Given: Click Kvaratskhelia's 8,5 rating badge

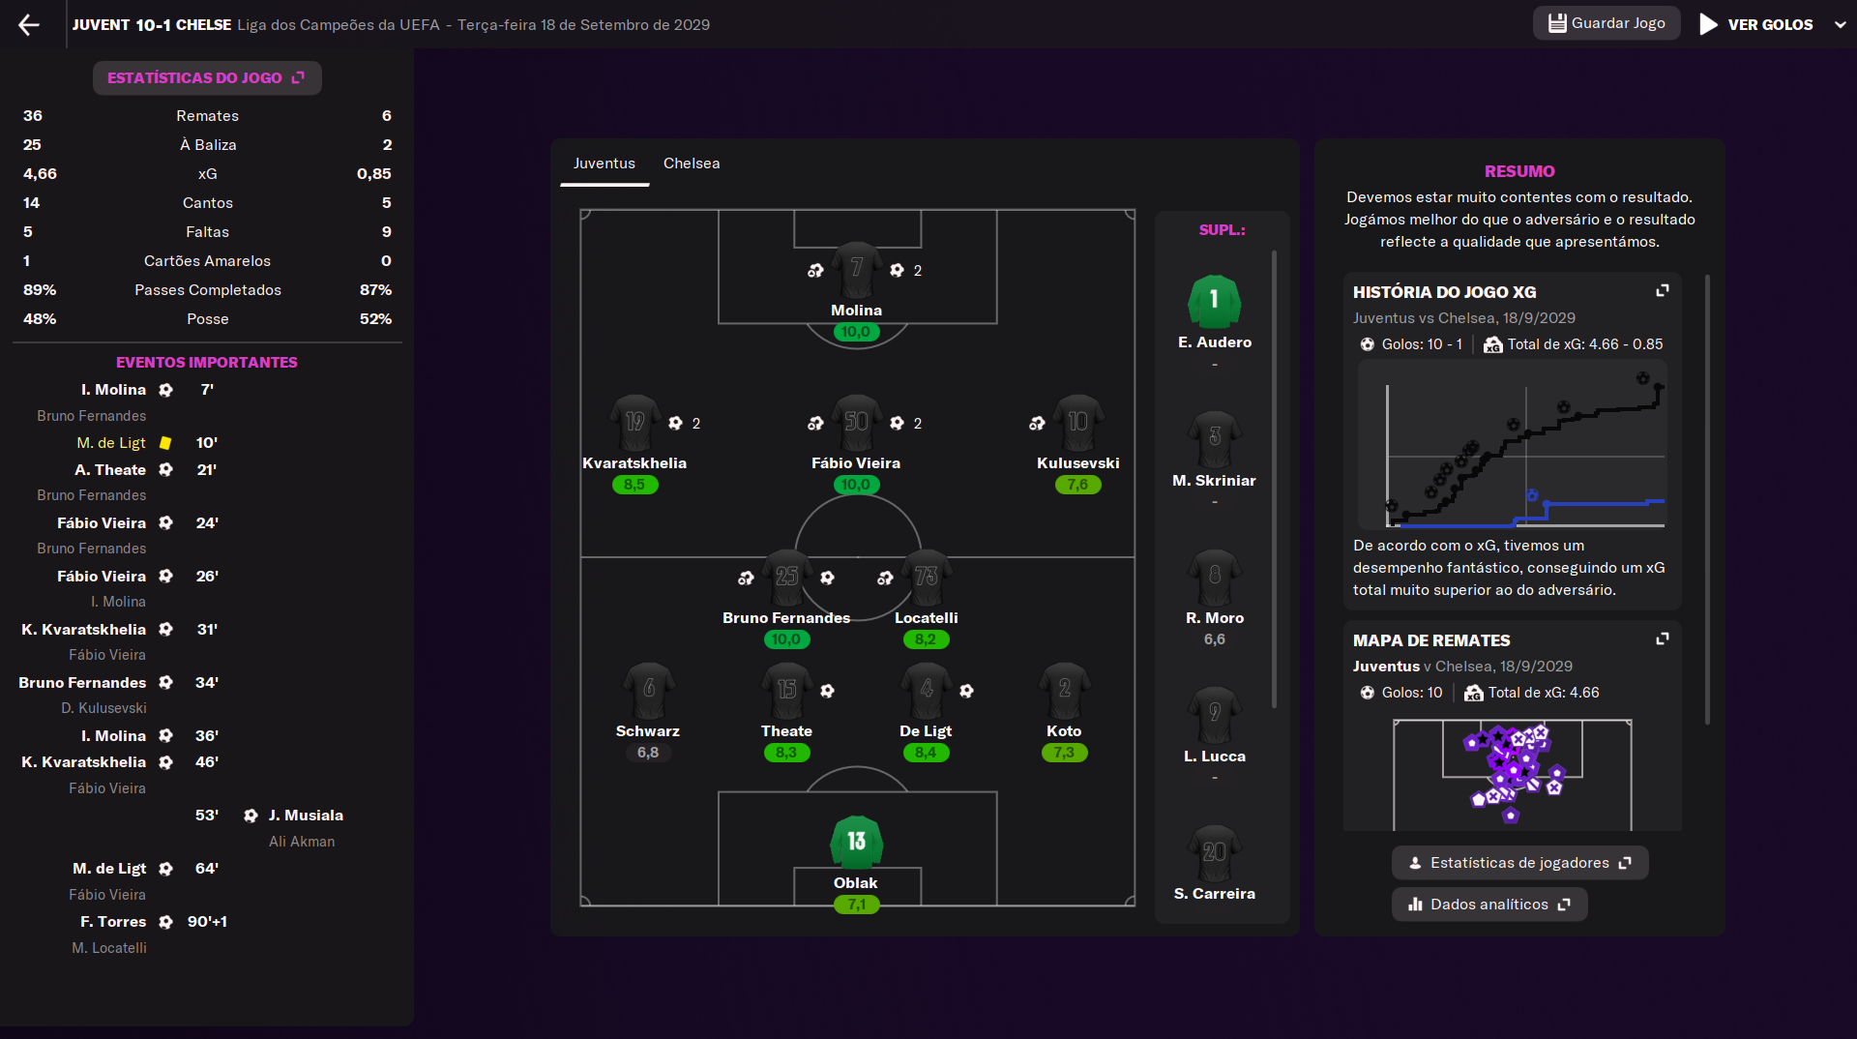Looking at the screenshot, I should (x=634, y=485).
